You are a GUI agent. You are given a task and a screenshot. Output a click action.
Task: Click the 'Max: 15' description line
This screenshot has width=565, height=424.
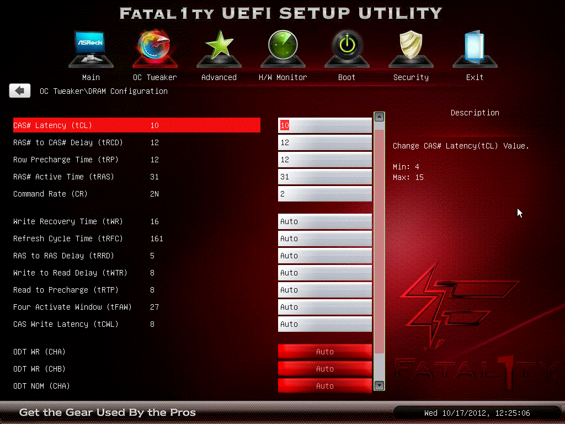tap(408, 177)
